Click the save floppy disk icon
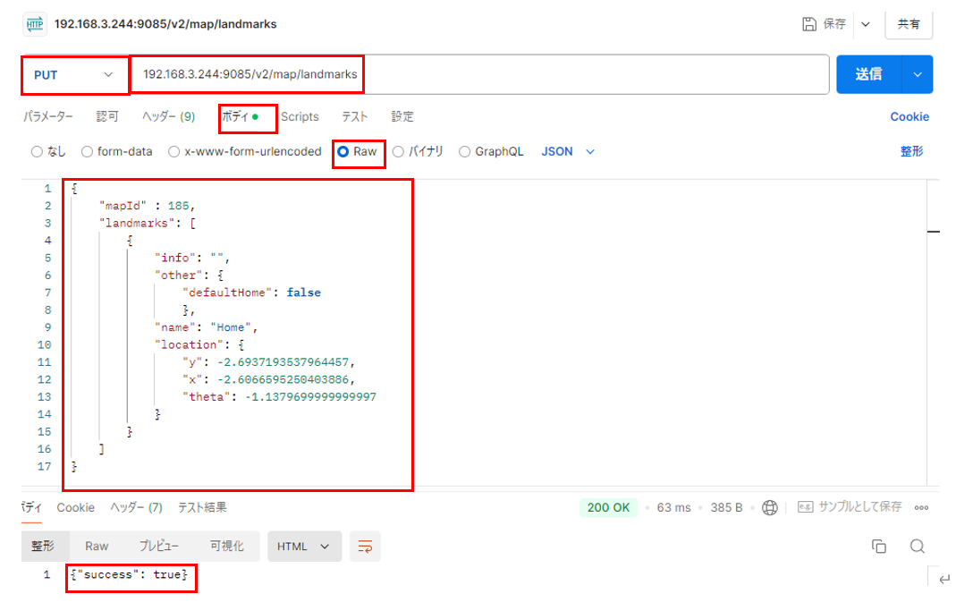The height and width of the screenshot is (611, 956). tap(809, 24)
